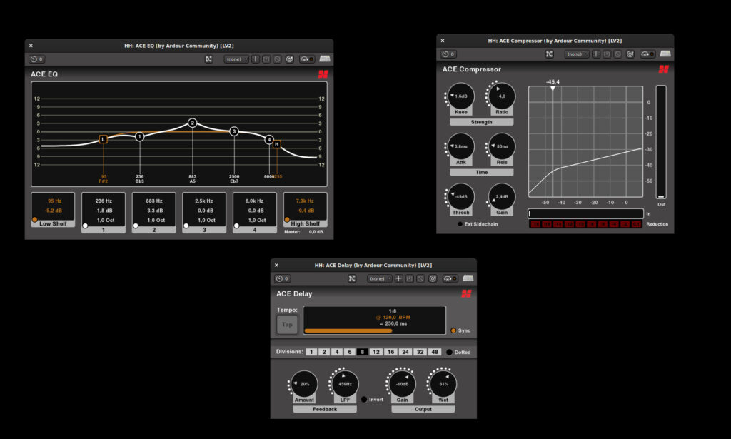Viewport: 731px width, 439px height.
Task: Disable the High Shelf band enable dot
Action: [287, 220]
